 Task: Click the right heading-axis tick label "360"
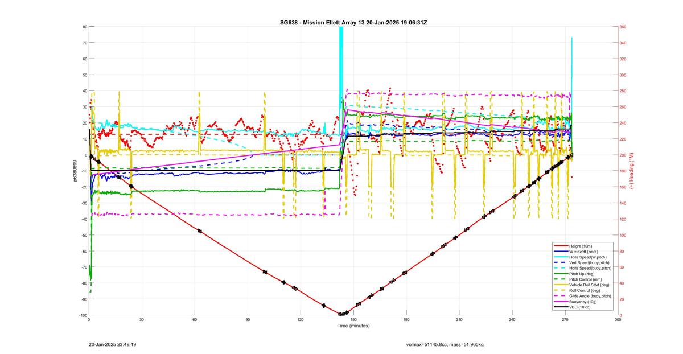pyautogui.click(x=623, y=27)
